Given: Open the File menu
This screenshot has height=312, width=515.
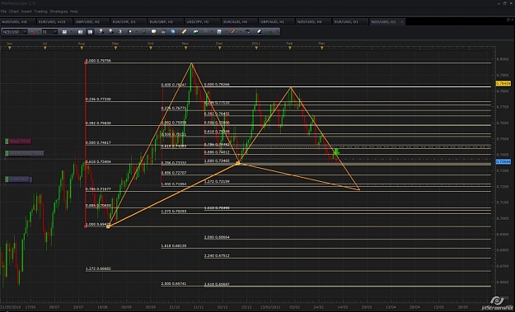Looking at the screenshot, I should click(3, 12).
